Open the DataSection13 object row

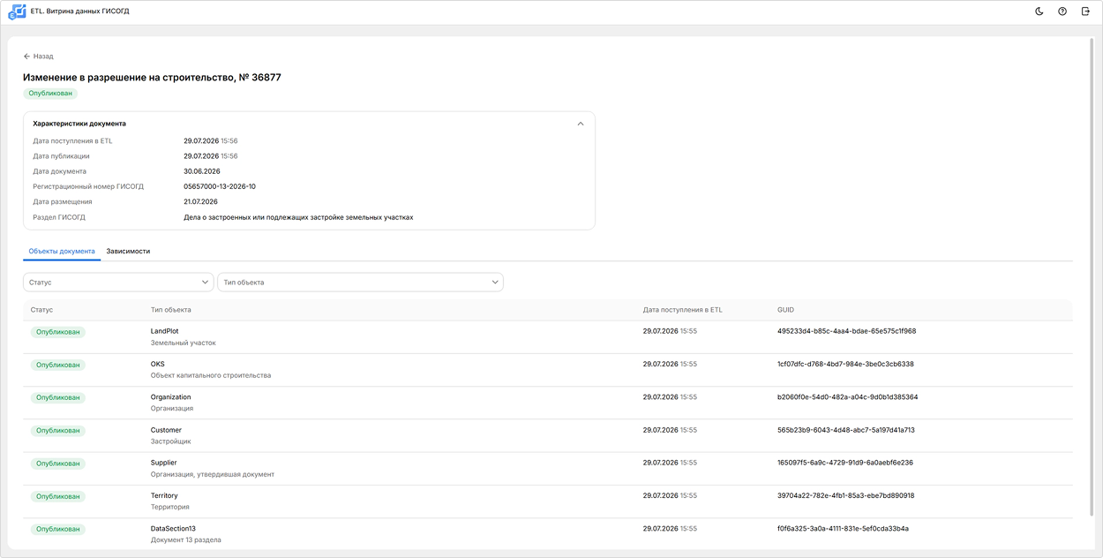(x=548, y=534)
